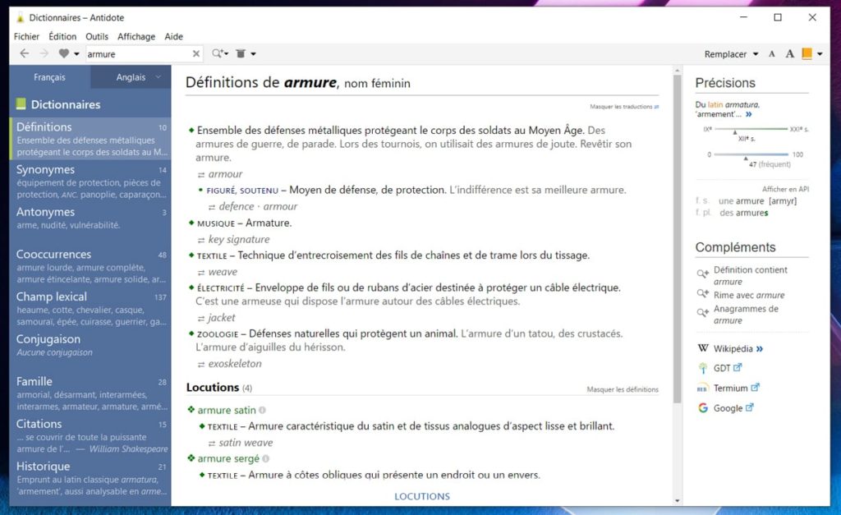
Task: Open the Édition menu
Action: coord(62,36)
